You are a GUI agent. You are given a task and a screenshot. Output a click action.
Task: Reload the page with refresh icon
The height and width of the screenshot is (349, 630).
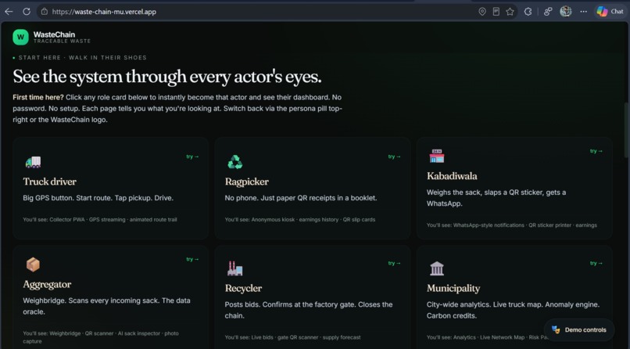[27, 12]
